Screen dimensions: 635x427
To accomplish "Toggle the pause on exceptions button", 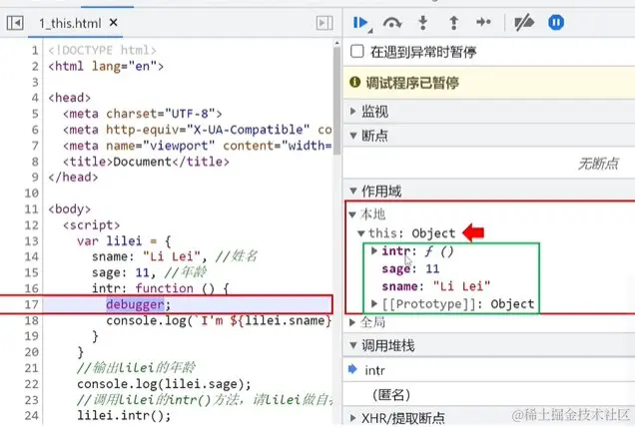I will coord(556,22).
